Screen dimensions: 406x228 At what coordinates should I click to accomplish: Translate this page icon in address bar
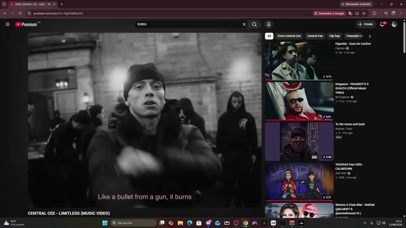(350, 13)
